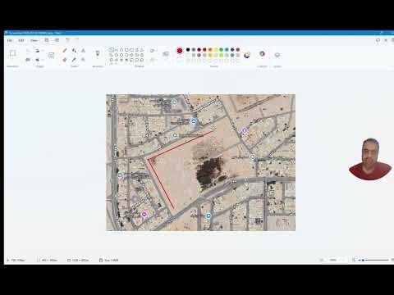This screenshot has height=295, width=394.
Task: Click the Remove background button
Action: (x=51, y=56)
